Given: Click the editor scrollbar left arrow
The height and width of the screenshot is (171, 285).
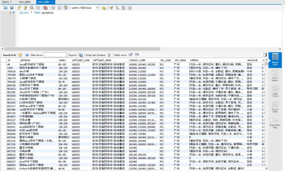Looking at the screenshot, I should coord(2,49).
